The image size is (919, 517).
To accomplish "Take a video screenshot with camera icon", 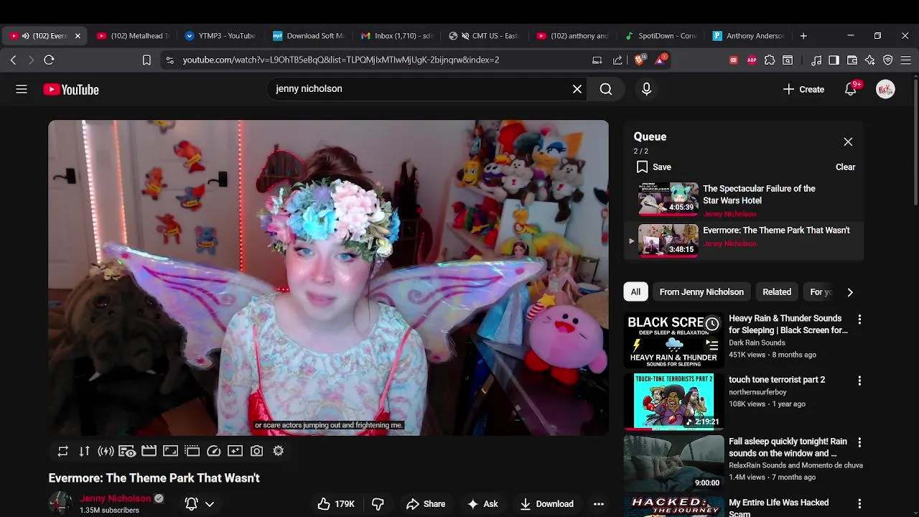I will tap(256, 451).
